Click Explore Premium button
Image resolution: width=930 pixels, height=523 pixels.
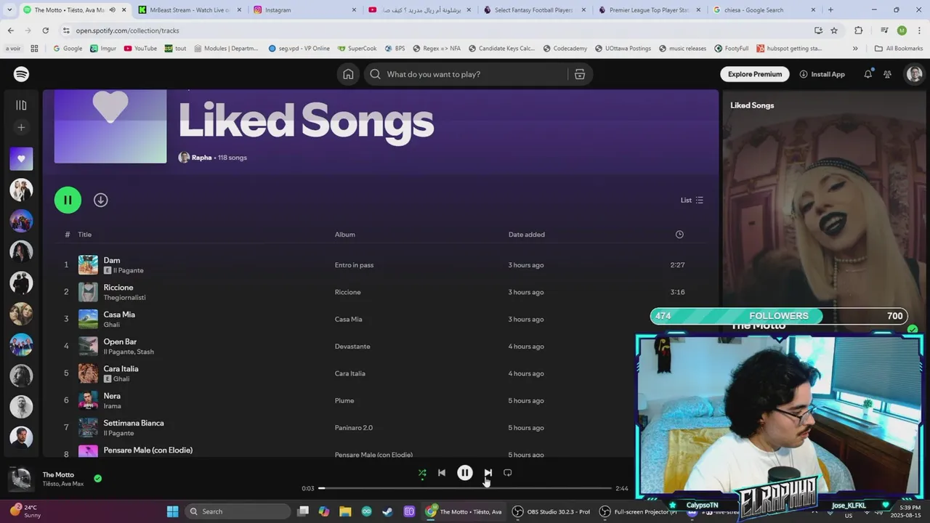755,74
